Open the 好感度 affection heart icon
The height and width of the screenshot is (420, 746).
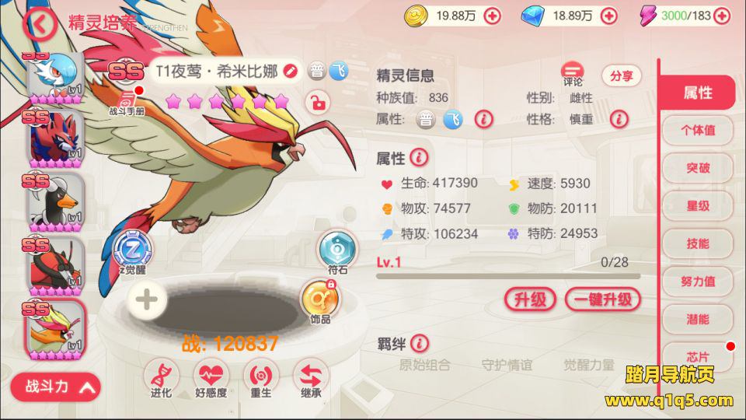211,379
